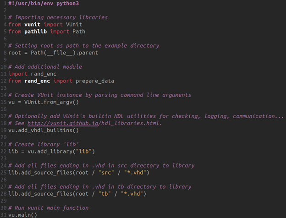Click the comment 'Optionally add VUnit's builtin HDL utilities'
Screen dimensions: 286x218
tap(146, 116)
